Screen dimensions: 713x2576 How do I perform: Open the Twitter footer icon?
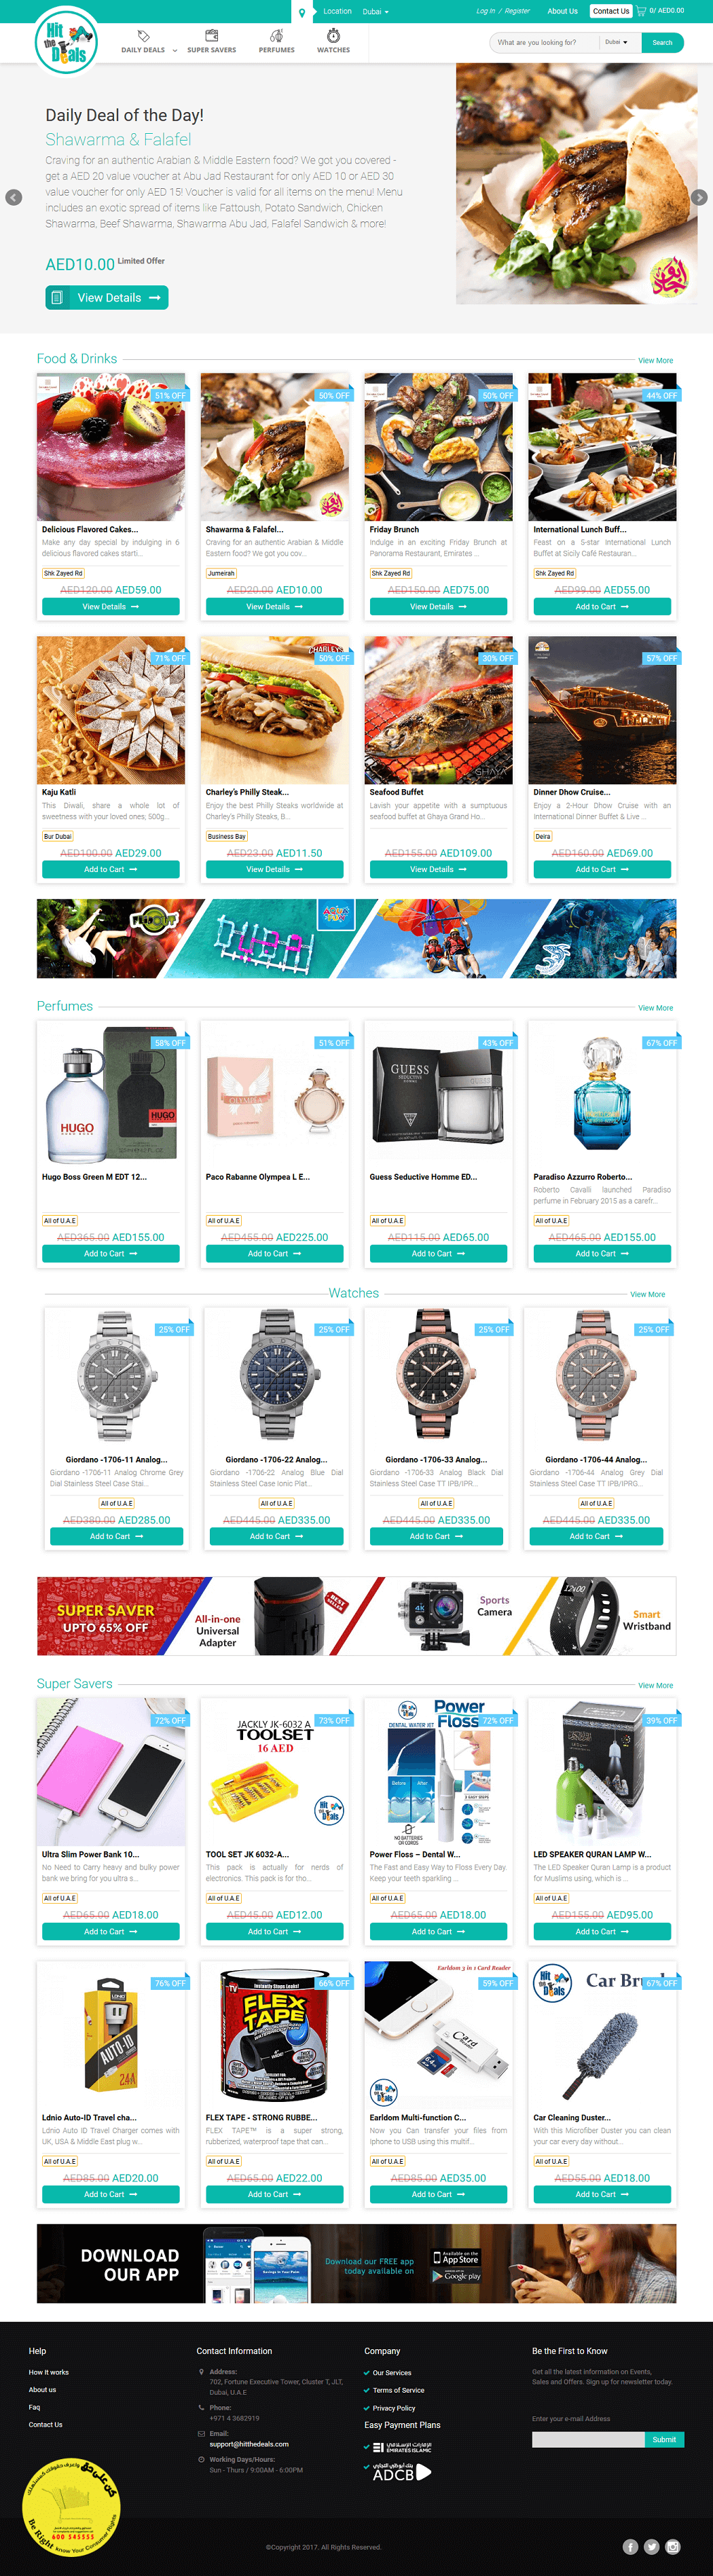[651, 2546]
